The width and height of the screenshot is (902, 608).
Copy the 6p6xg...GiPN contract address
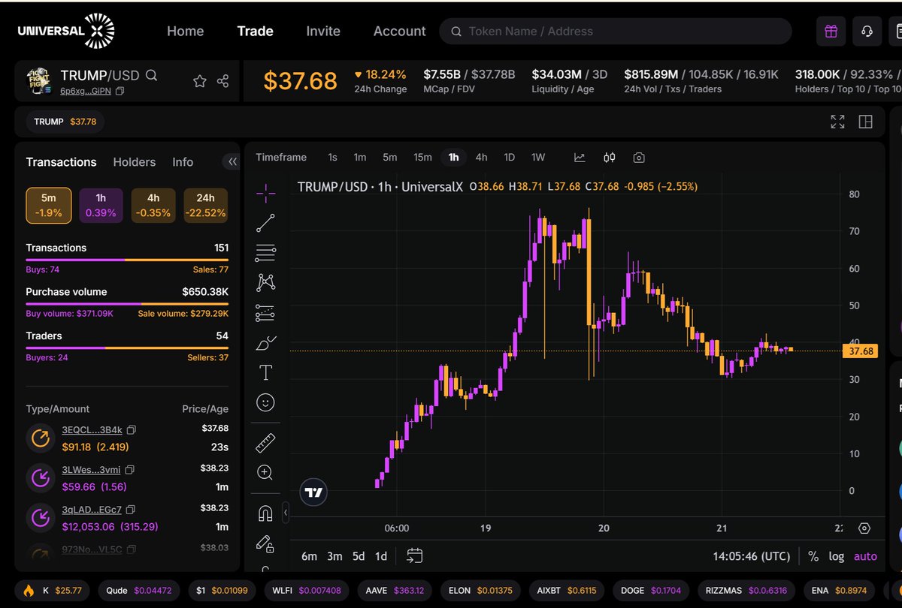tap(120, 91)
